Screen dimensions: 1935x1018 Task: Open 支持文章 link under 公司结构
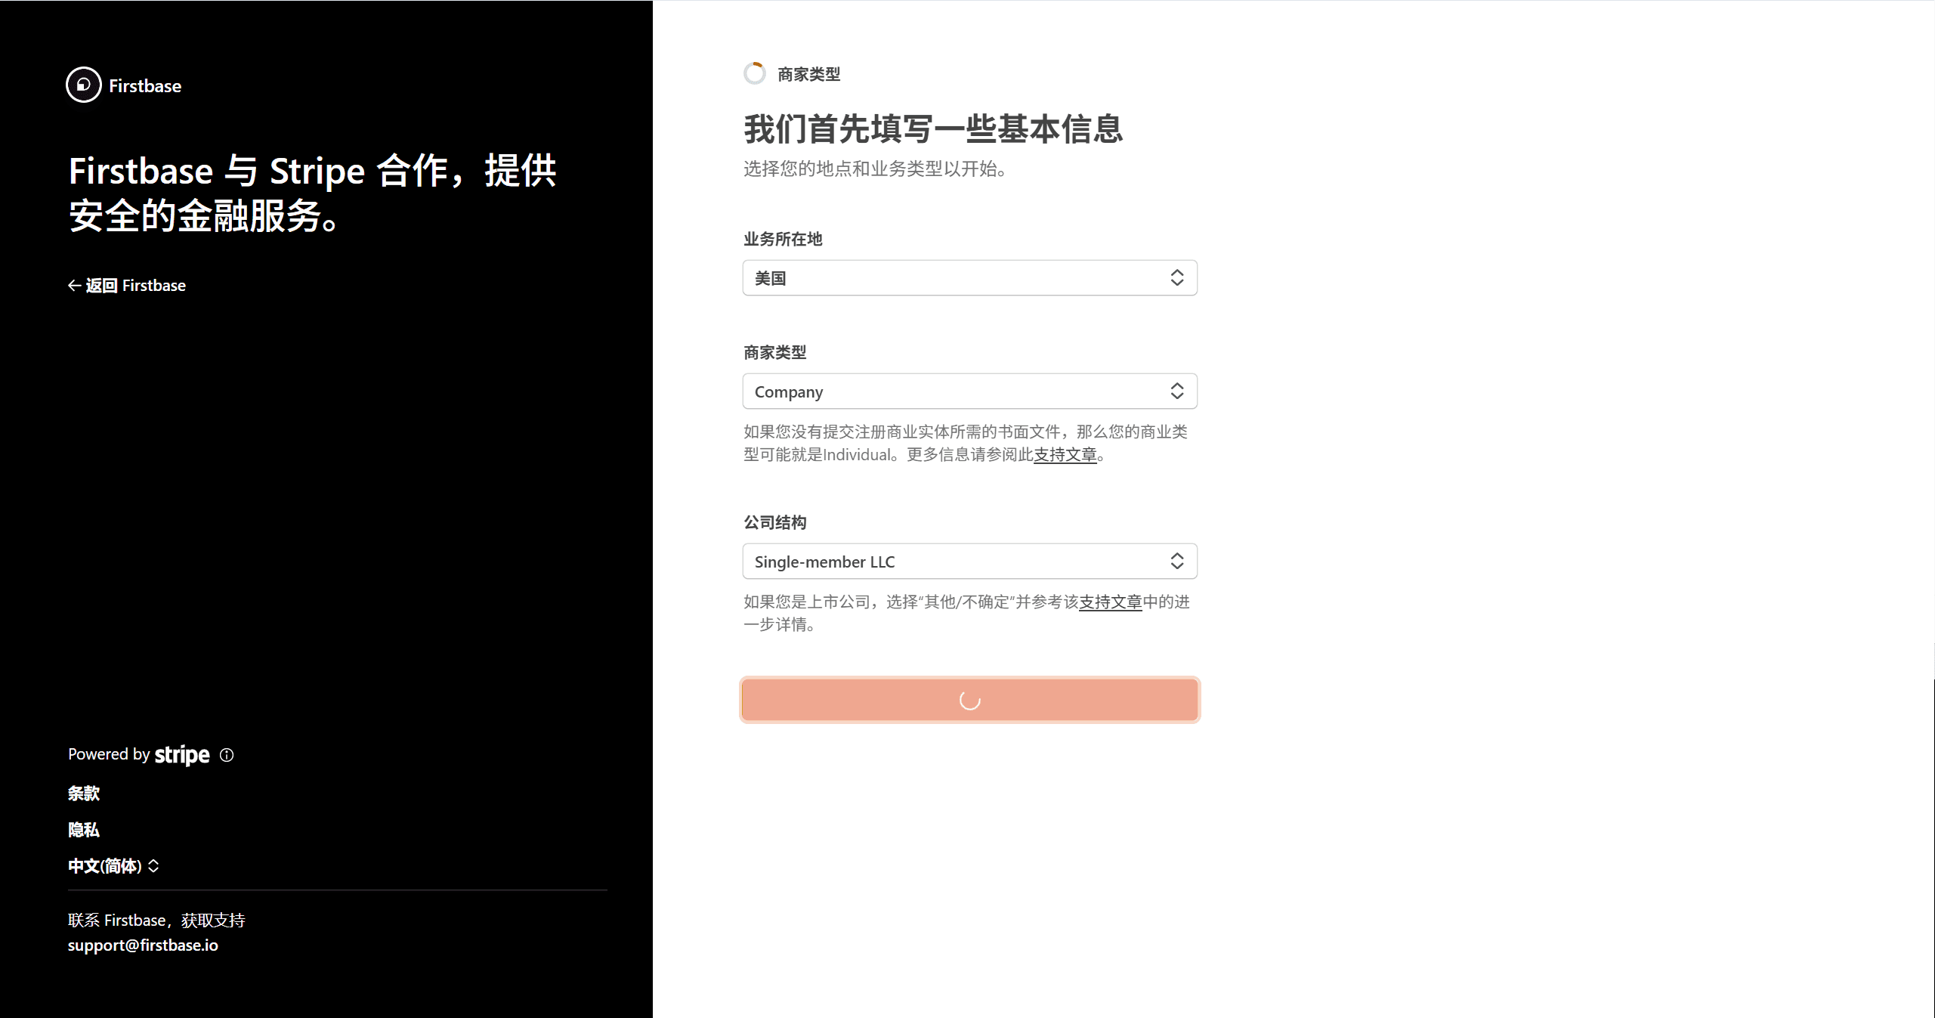[1110, 602]
